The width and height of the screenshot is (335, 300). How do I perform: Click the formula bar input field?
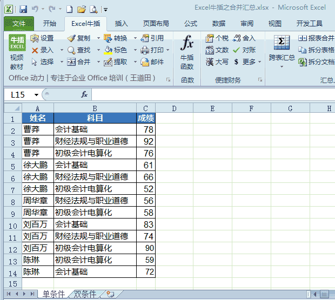coord(213,94)
